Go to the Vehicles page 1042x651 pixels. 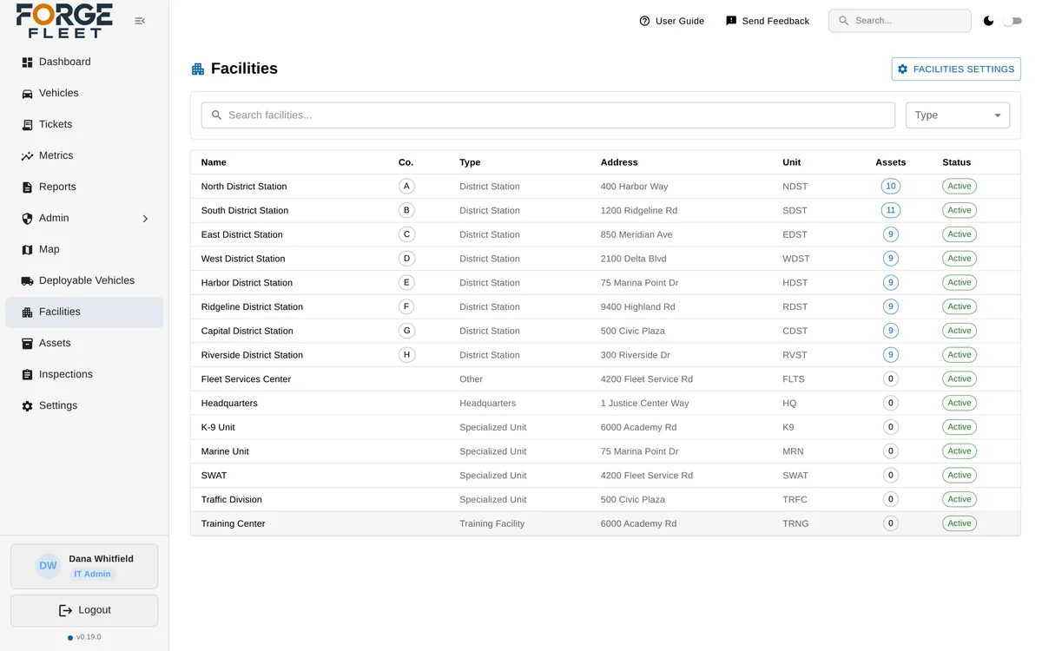[x=84, y=93]
